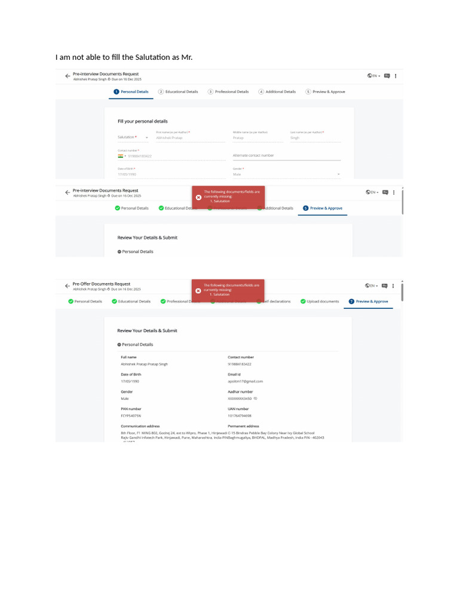Image resolution: width=459 pixels, height=613 pixels.
Task: Select Upload documents tab on Pre-Offer page
Action: pyautogui.click(x=320, y=302)
